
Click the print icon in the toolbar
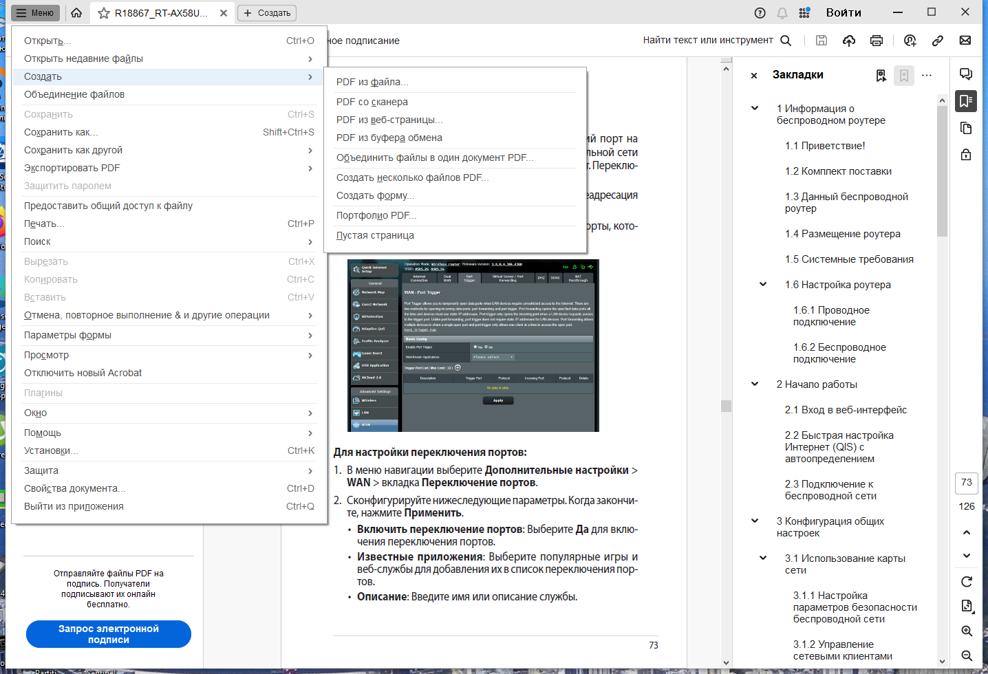point(876,41)
